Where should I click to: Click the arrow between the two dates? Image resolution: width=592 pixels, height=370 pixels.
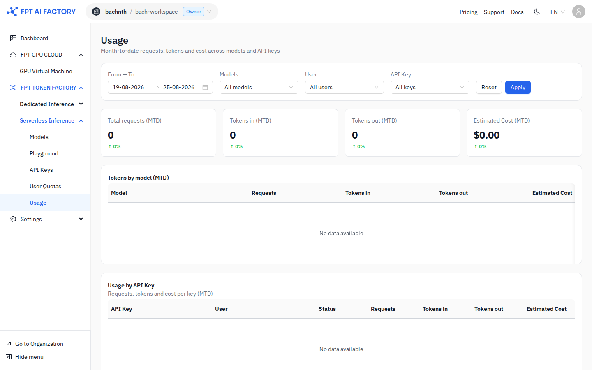(x=157, y=87)
